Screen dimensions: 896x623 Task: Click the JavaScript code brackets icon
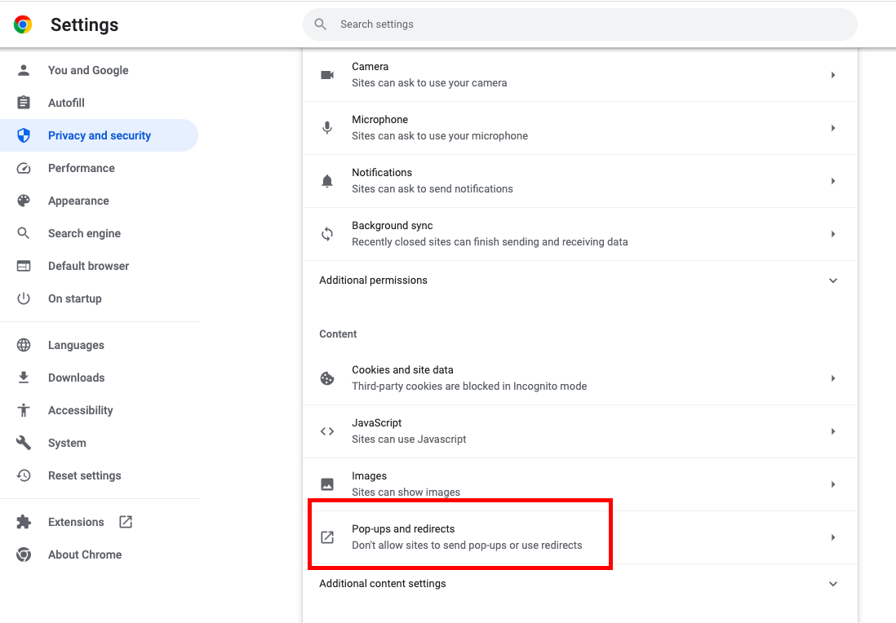click(327, 431)
